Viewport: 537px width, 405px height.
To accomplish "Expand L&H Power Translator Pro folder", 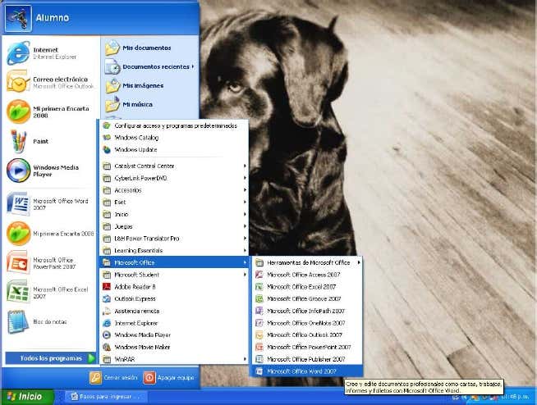I will pos(173,239).
